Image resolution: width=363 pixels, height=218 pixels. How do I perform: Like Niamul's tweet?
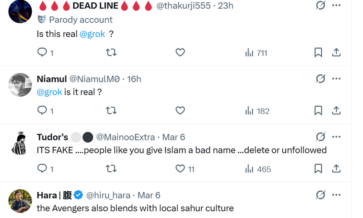[180, 111]
